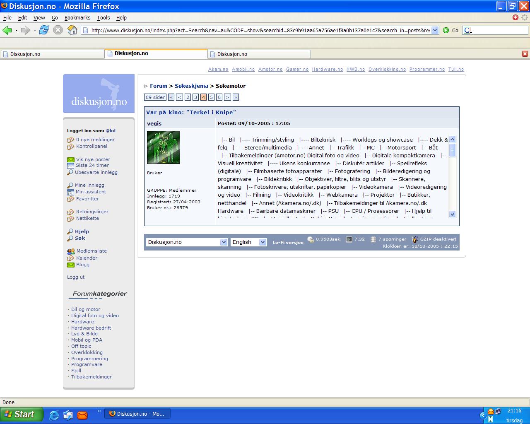Screen dimensions: 530x424
Task: Click the execution time 0.9583sek icon
Action: (311, 239)
